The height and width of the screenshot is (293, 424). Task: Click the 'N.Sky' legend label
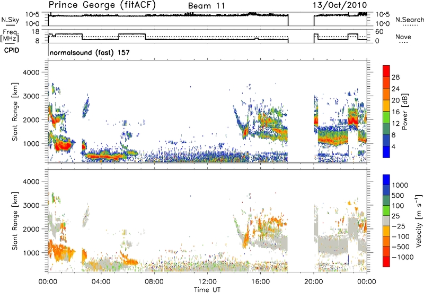pyautogui.click(x=10, y=20)
